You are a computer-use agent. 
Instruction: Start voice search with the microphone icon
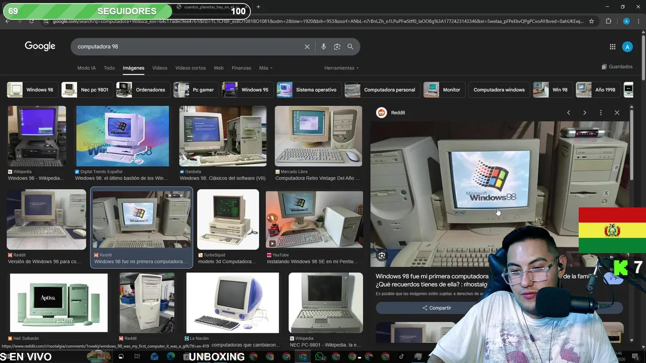coord(324,46)
